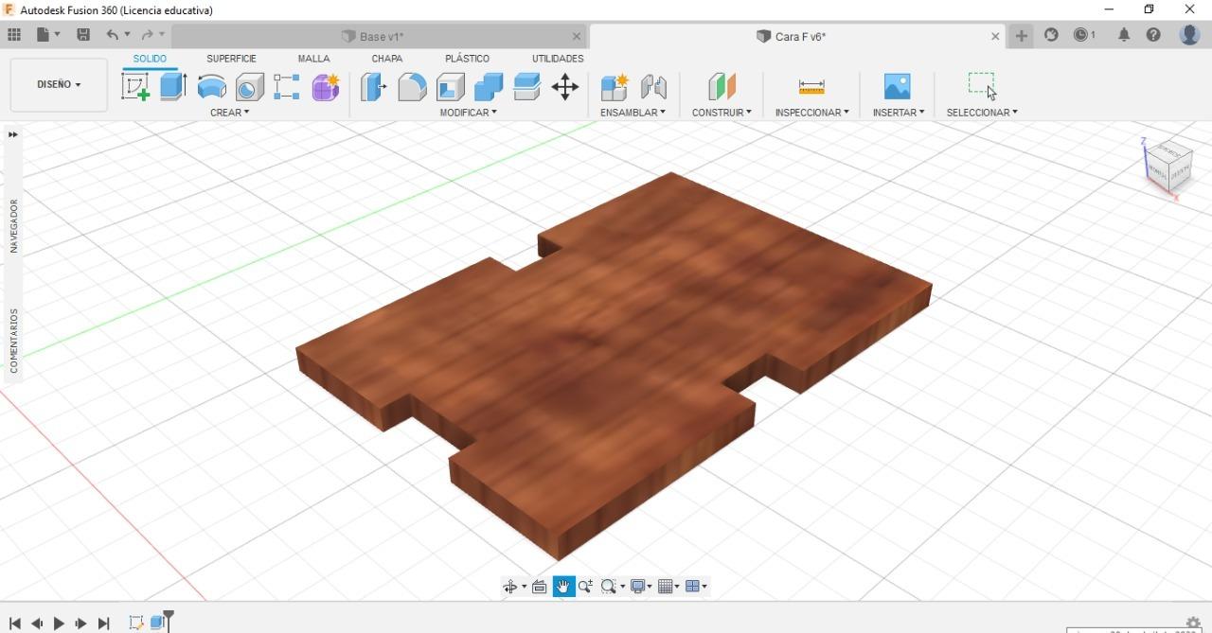This screenshot has height=633, width=1212.
Task: Switch to the CHAPA toolbar tab
Action: pyautogui.click(x=386, y=59)
